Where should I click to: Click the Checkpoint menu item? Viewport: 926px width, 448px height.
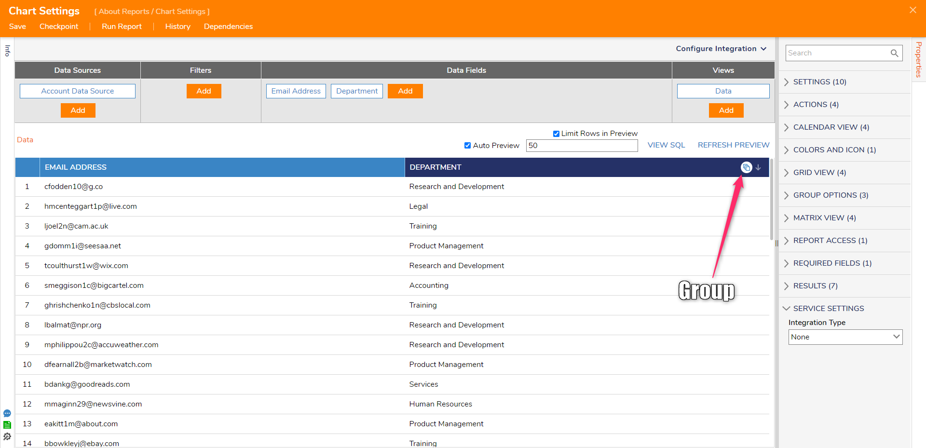(x=59, y=27)
